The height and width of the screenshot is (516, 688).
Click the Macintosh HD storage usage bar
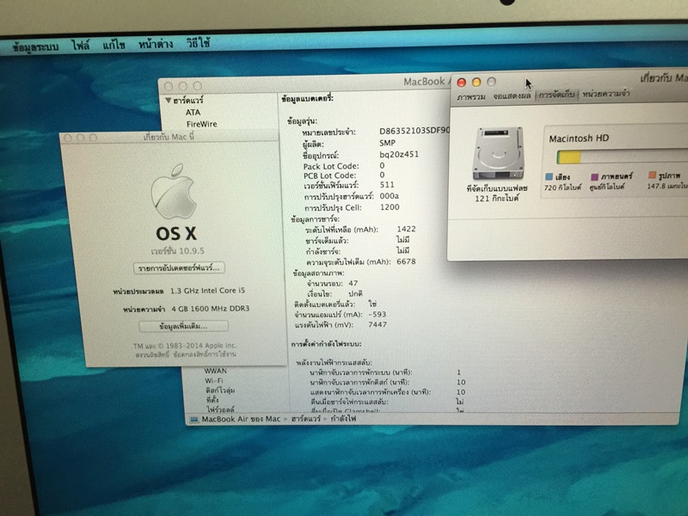622,157
